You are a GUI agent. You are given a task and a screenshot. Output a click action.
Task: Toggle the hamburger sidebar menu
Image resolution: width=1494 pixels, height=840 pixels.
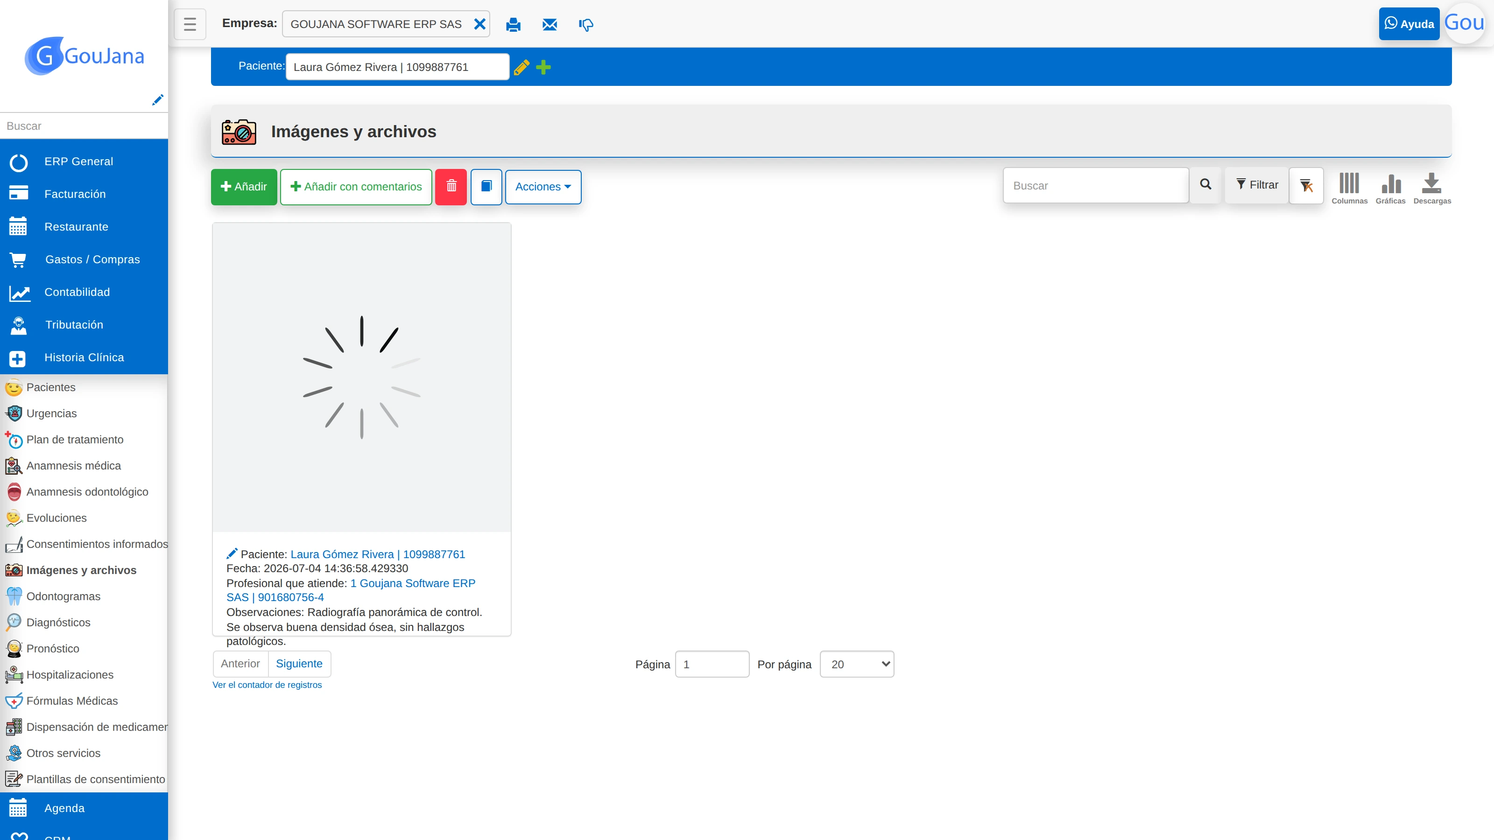[x=190, y=24]
